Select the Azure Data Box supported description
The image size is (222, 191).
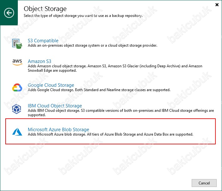point(110,134)
